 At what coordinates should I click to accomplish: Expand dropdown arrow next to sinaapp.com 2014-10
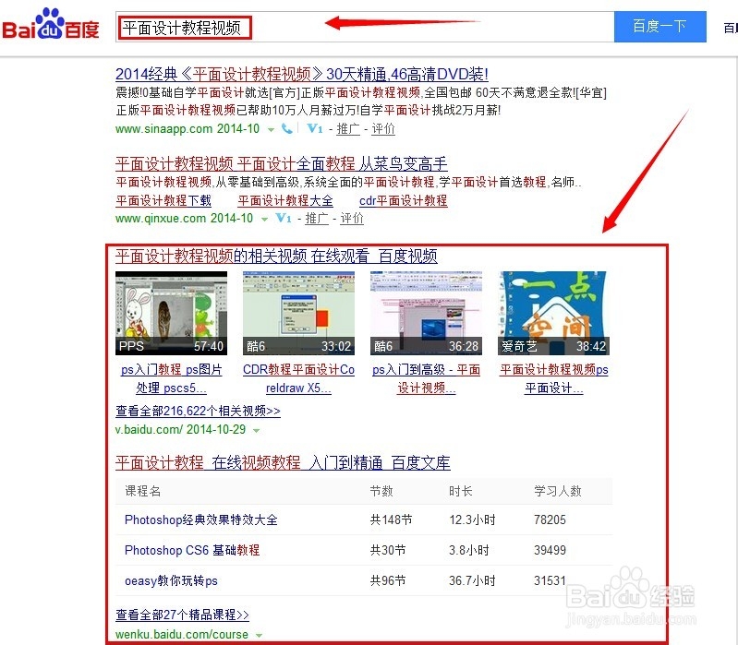[272, 129]
